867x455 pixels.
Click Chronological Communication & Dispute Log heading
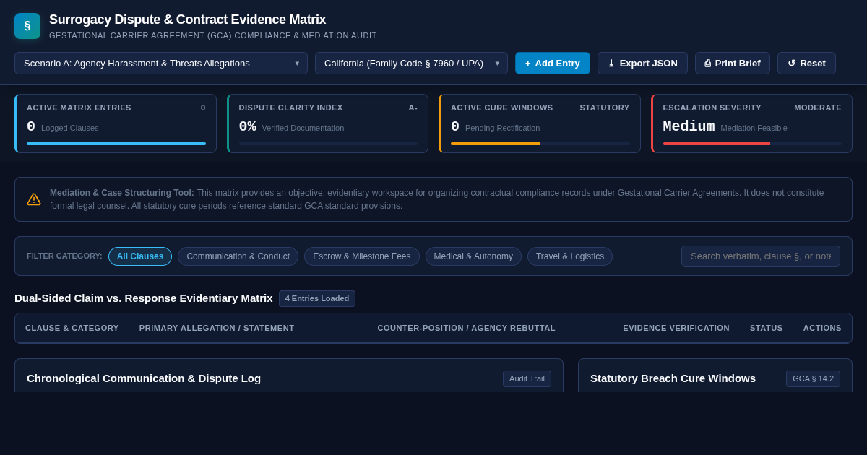click(x=144, y=378)
